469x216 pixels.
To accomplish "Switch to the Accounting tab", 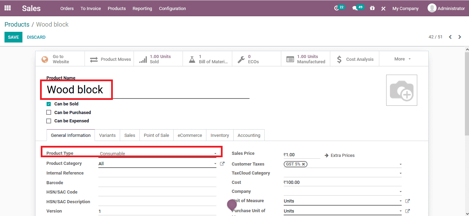I will [249, 135].
